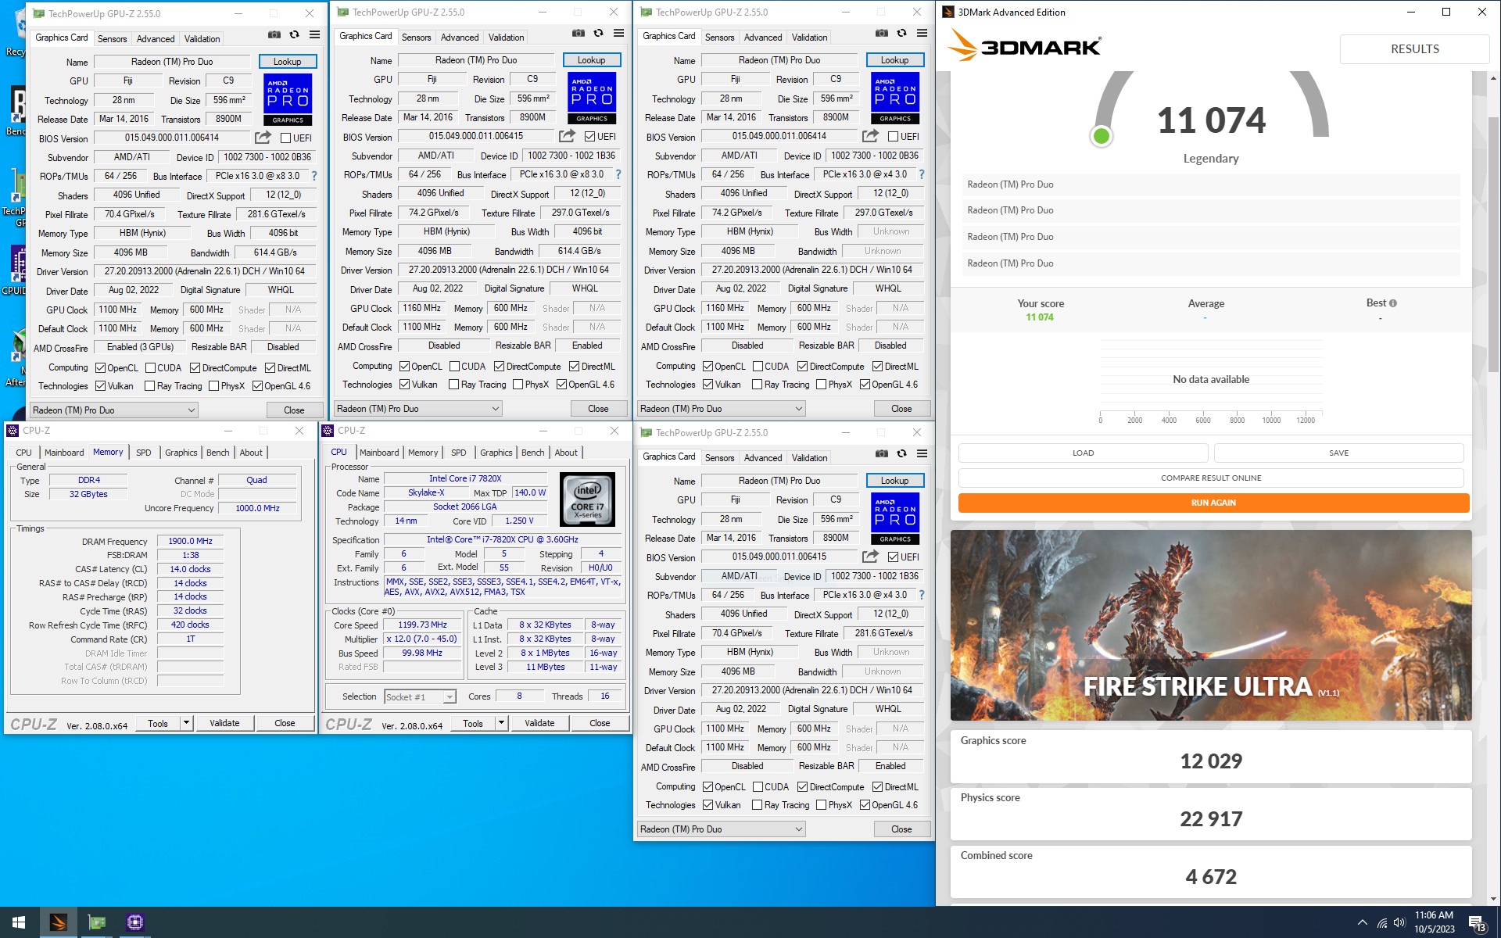Open the notification center icon

(1477, 923)
